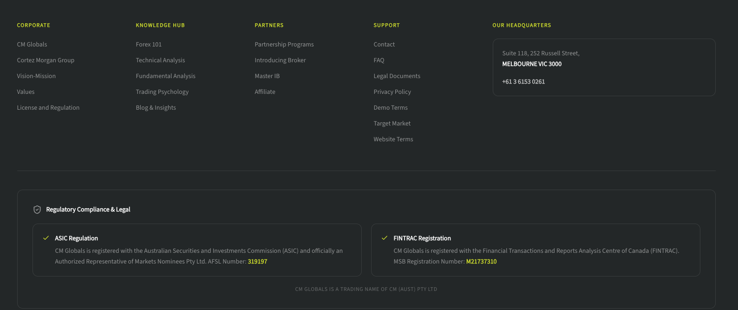
Task: Visit the Trading Psychology page
Action: click(x=162, y=92)
